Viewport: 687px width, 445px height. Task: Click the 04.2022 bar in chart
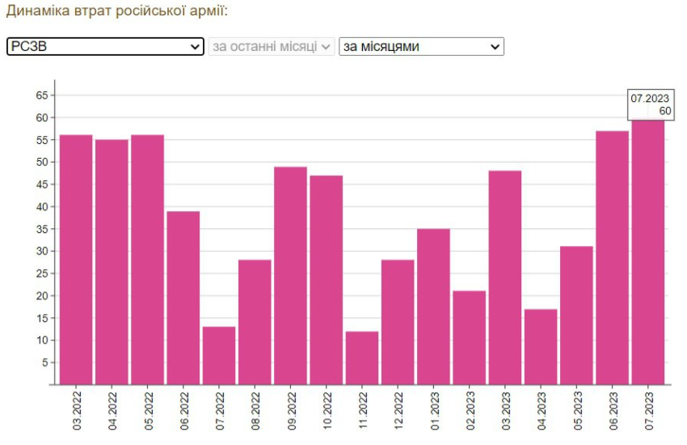coord(112,262)
